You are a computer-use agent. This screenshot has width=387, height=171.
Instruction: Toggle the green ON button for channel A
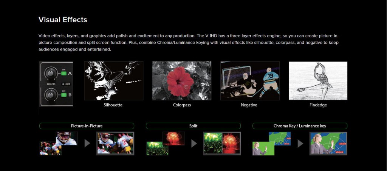[x=63, y=74]
